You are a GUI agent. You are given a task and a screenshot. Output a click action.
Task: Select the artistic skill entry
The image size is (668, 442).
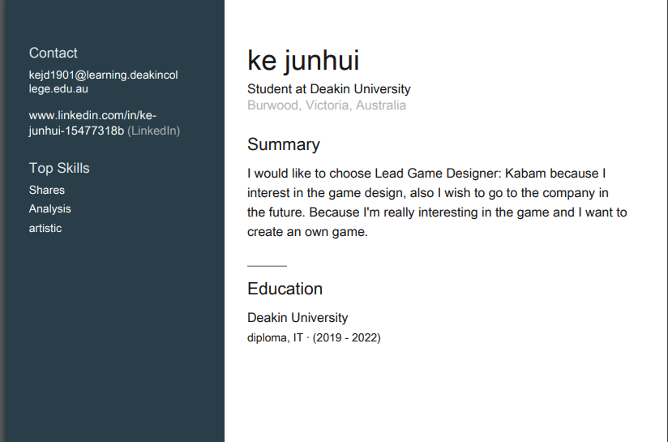(45, 228)
